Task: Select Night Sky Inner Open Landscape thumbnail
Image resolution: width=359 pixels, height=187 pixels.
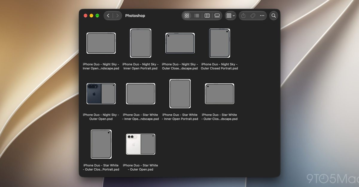Action: point(101,43)
